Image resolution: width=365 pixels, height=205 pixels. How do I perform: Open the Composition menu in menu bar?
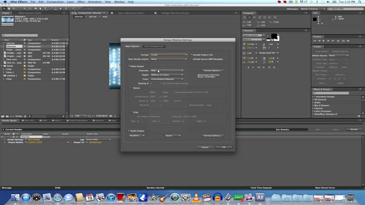click(55, 2)
